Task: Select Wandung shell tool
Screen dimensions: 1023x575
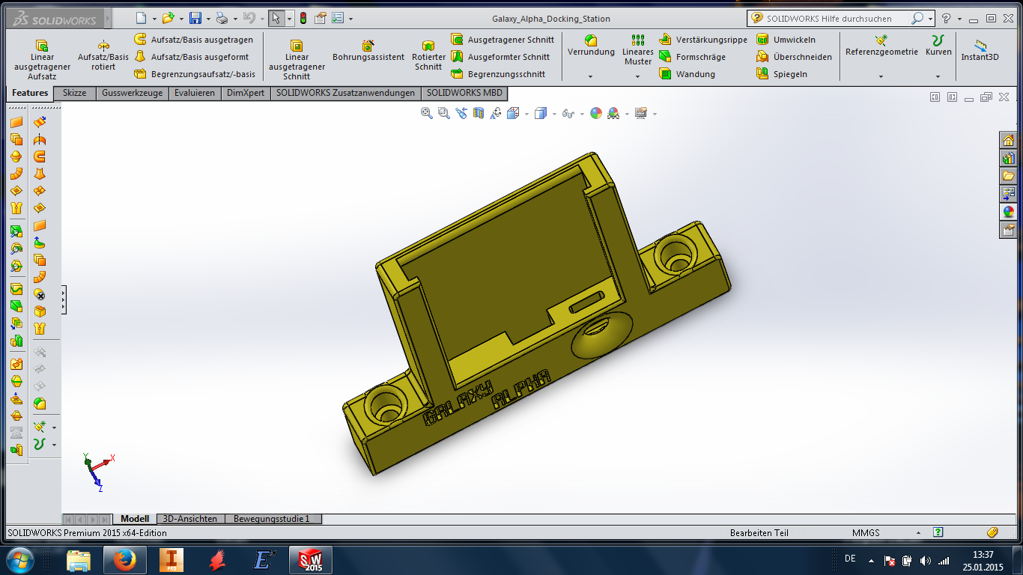Action: 687,73
